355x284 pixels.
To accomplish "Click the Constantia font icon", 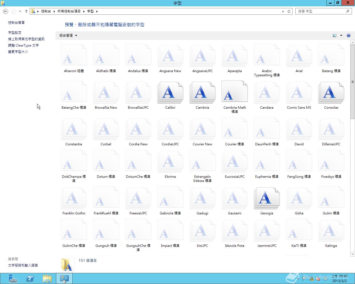I will tap(74, 130).
